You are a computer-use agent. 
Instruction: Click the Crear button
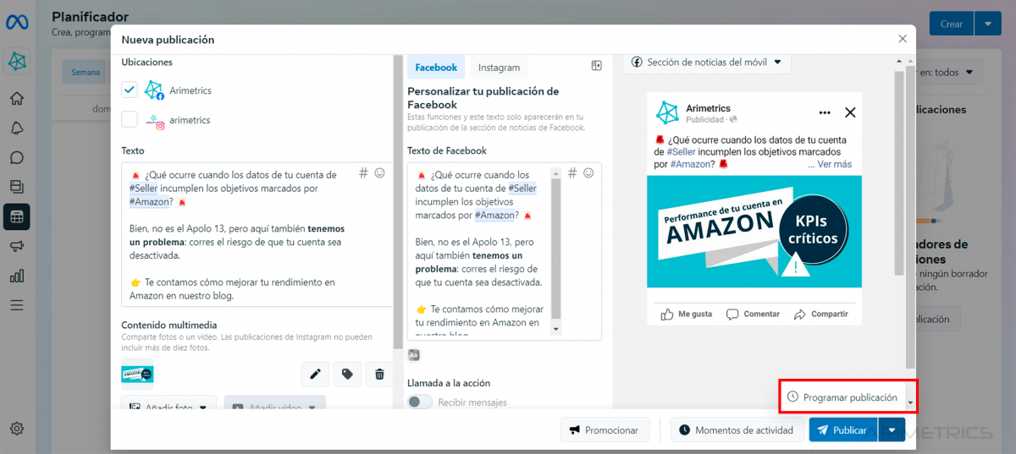click(x=952, y=24)
